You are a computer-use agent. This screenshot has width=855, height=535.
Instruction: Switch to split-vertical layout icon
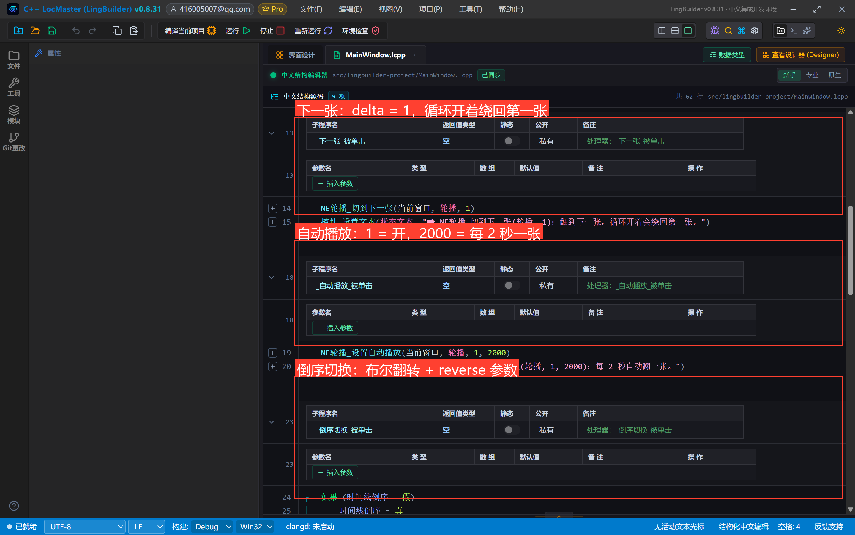click(662, 31)
